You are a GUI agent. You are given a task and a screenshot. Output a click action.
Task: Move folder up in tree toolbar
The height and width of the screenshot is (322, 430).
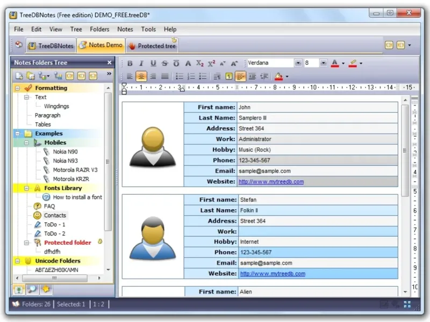[x=93, y=76]
